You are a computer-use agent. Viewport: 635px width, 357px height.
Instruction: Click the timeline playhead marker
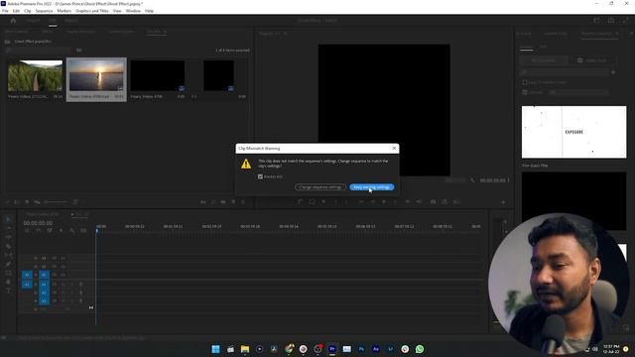[x=97, y=230]
